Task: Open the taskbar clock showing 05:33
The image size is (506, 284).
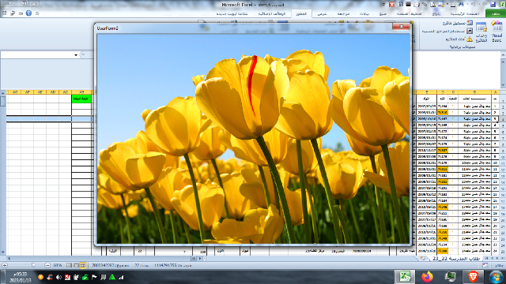Action: tap(20, 277)
